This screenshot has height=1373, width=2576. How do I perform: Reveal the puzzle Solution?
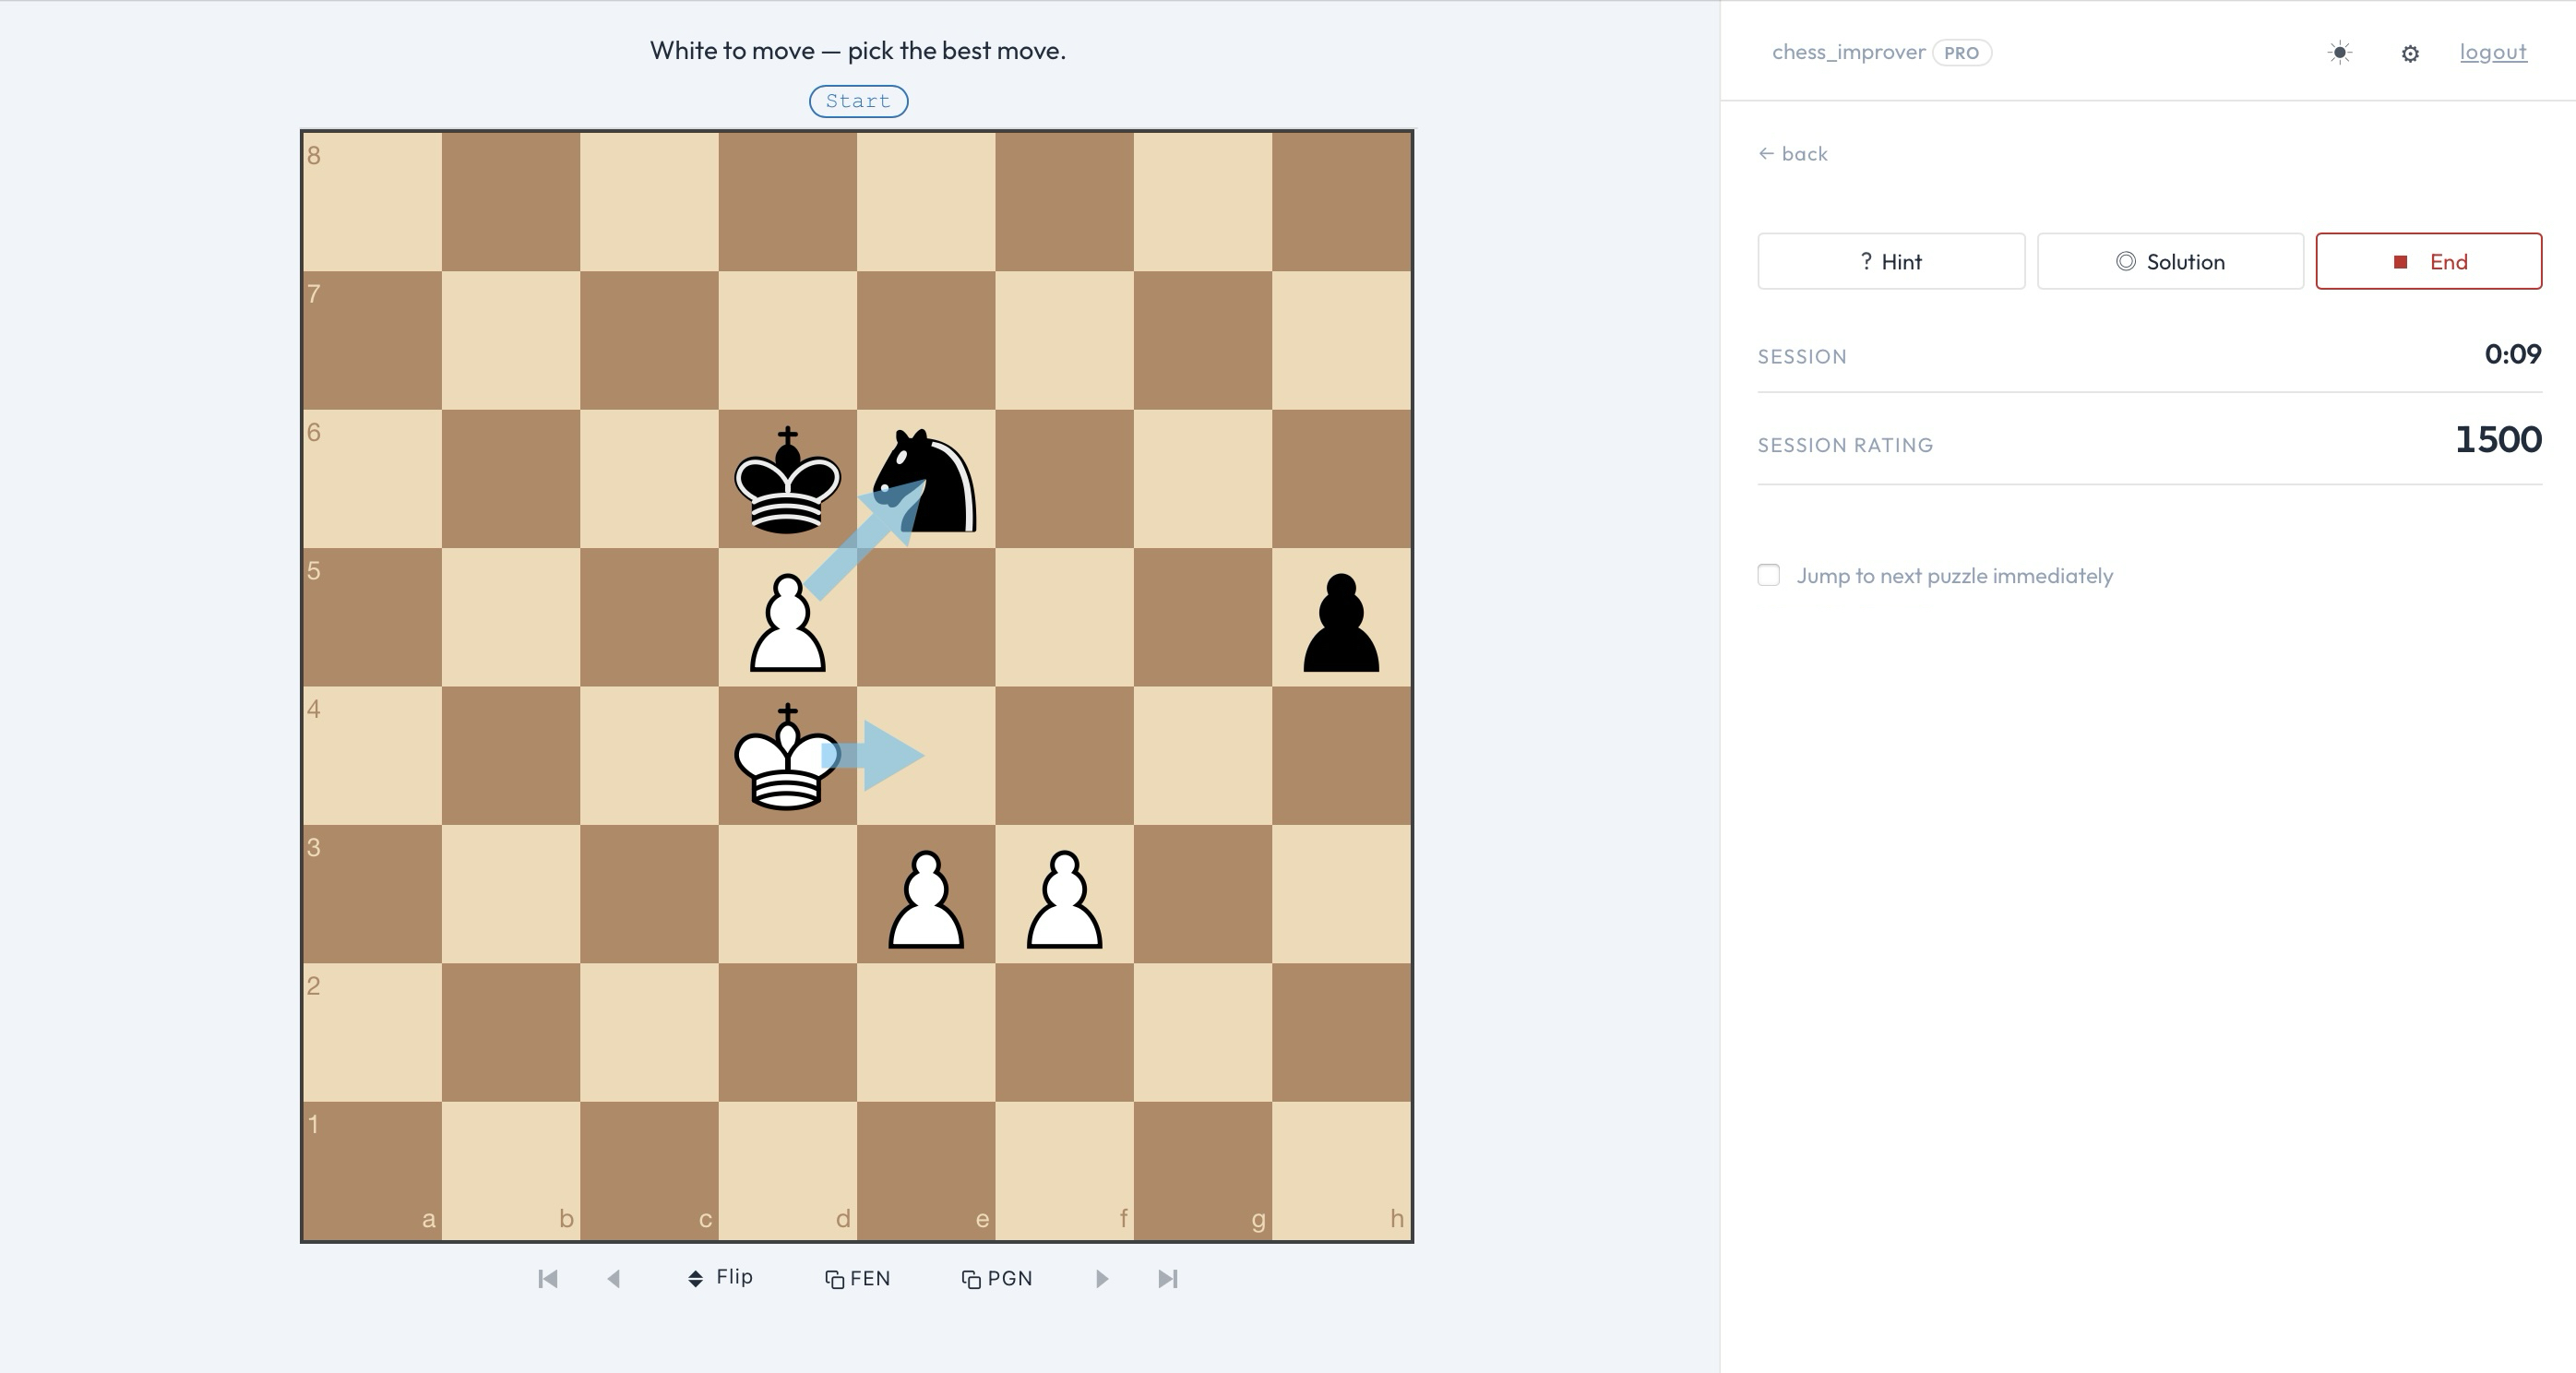pos(2170,262)
